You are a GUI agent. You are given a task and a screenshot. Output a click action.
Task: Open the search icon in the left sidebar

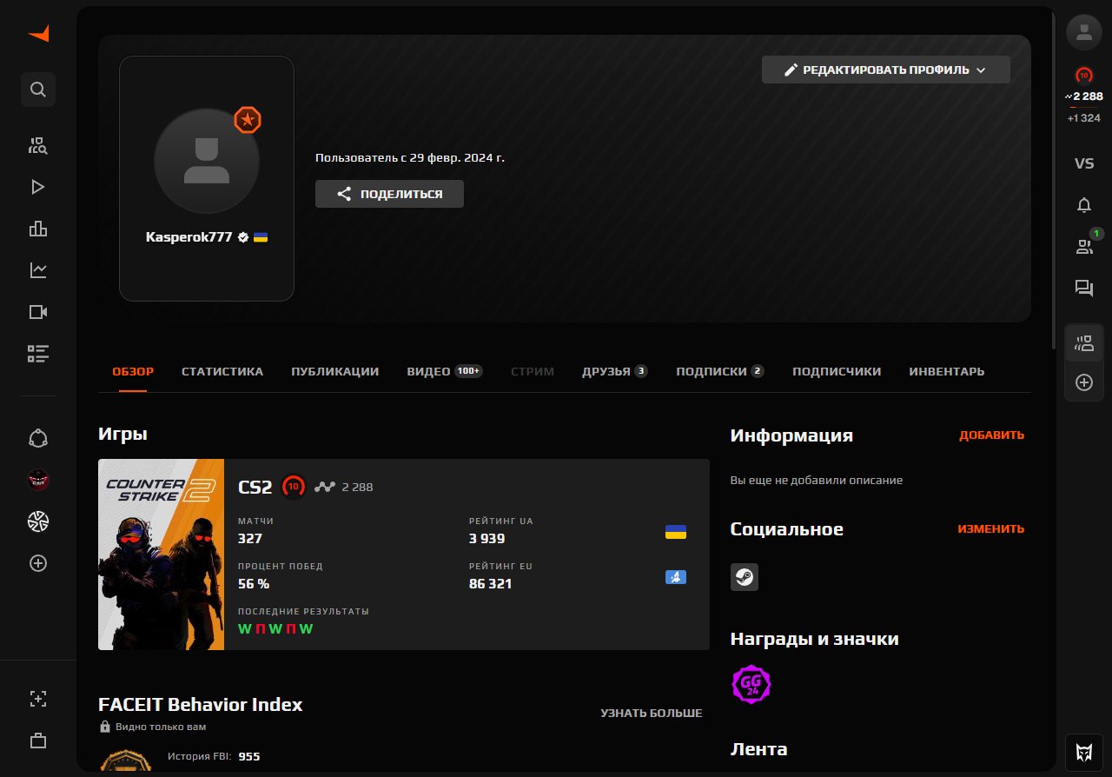click(x=38, y=90)
